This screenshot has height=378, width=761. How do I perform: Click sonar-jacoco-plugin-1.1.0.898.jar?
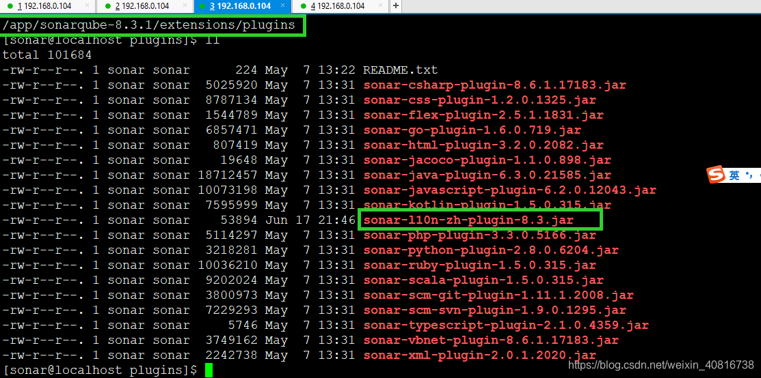[x=488, y=160]
